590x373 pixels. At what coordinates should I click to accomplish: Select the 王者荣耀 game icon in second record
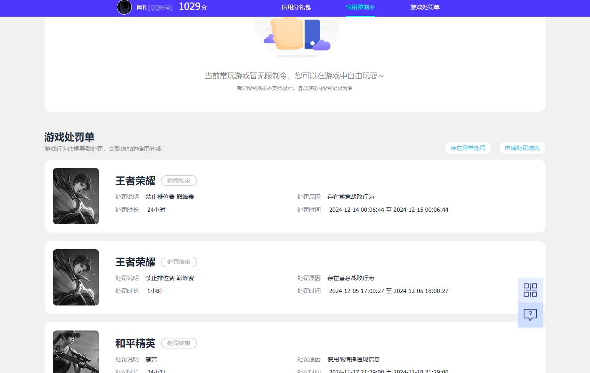(76, 277)
